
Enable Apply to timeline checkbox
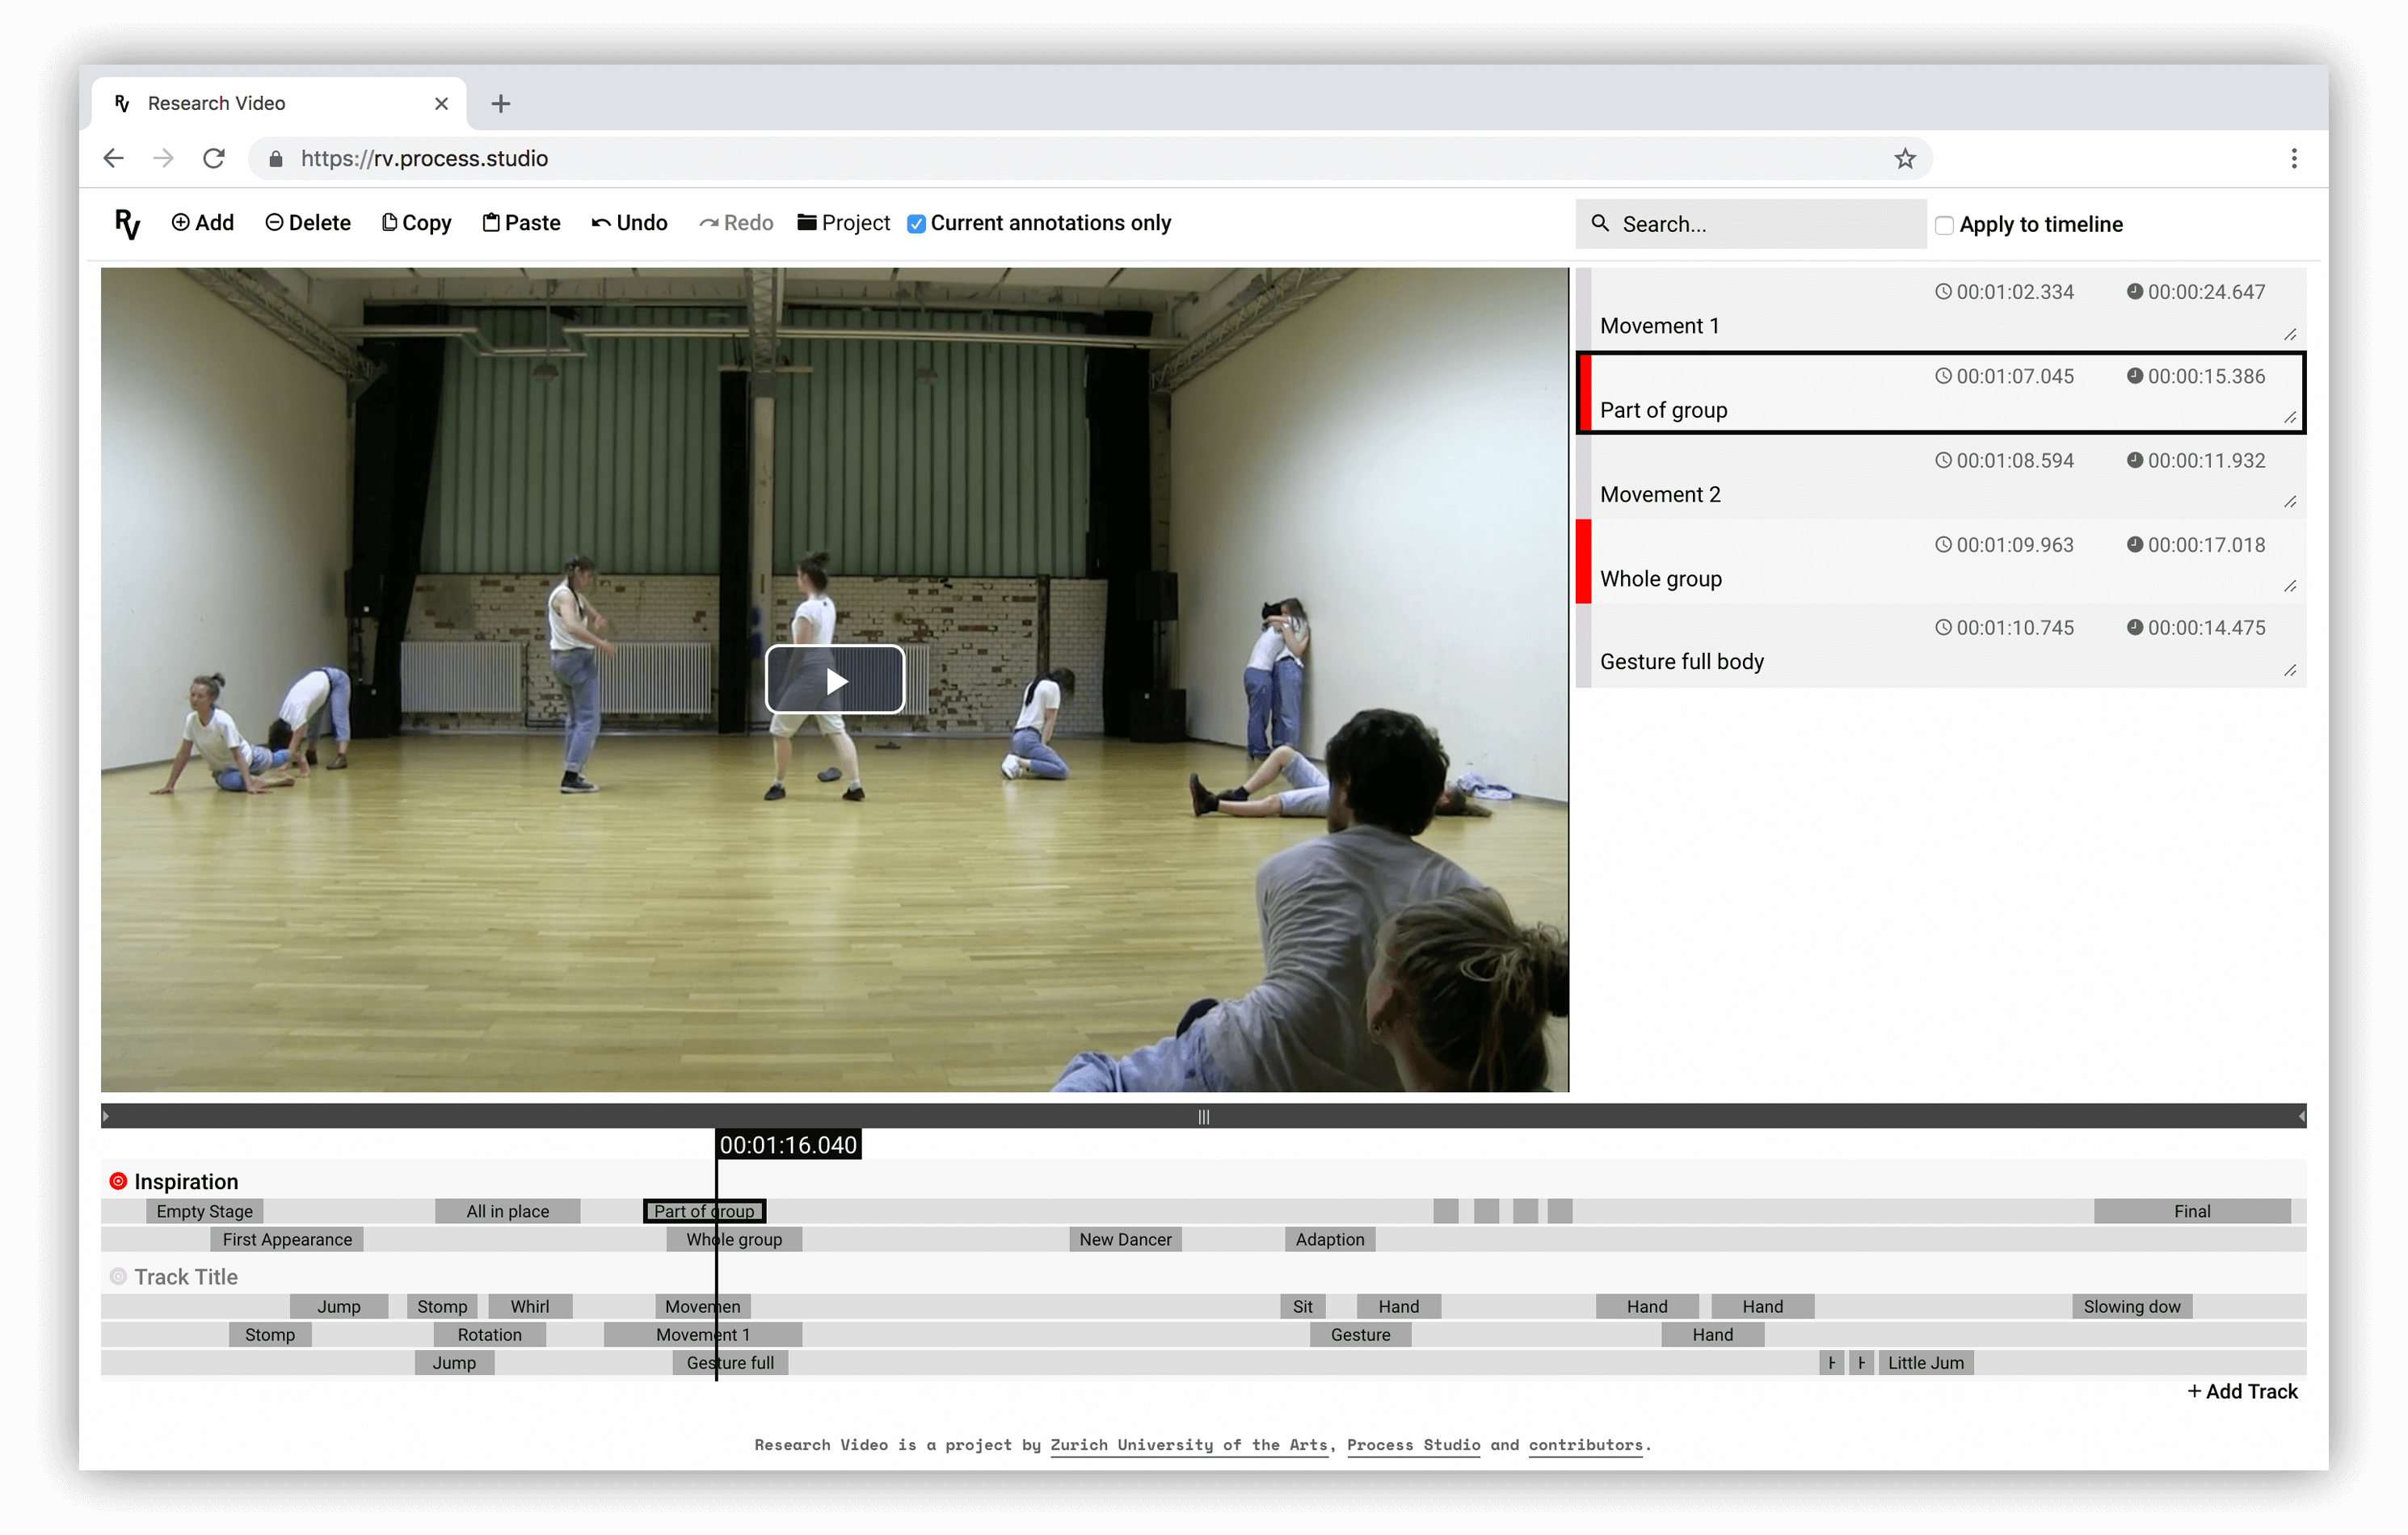(x=1944, y=225)
